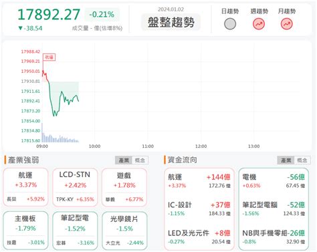The image size is (317, 252).
Task: Open the 光學鏡片 -1.5% industry card
Action: (124, 231)
